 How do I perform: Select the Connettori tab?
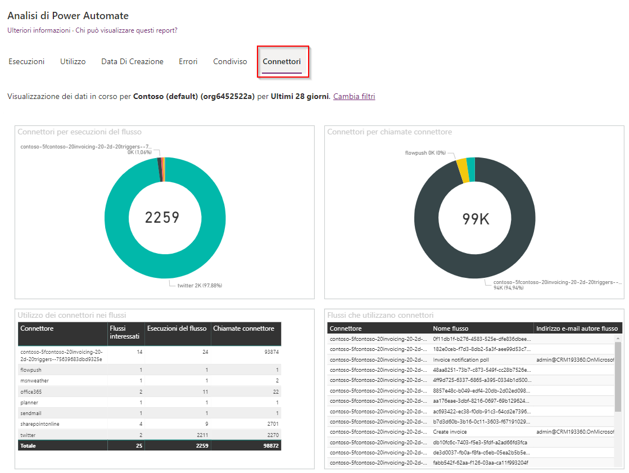point(282,61)
